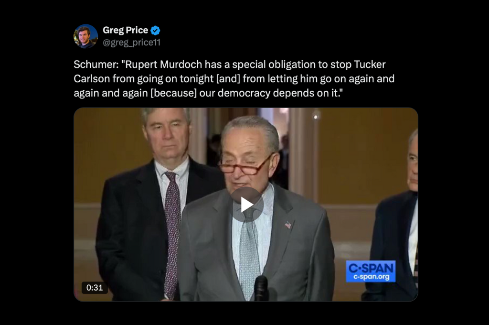Viewport: 489px width, 325px height.
Task: Click the 0:31 video duration badge
Action: 95,288
